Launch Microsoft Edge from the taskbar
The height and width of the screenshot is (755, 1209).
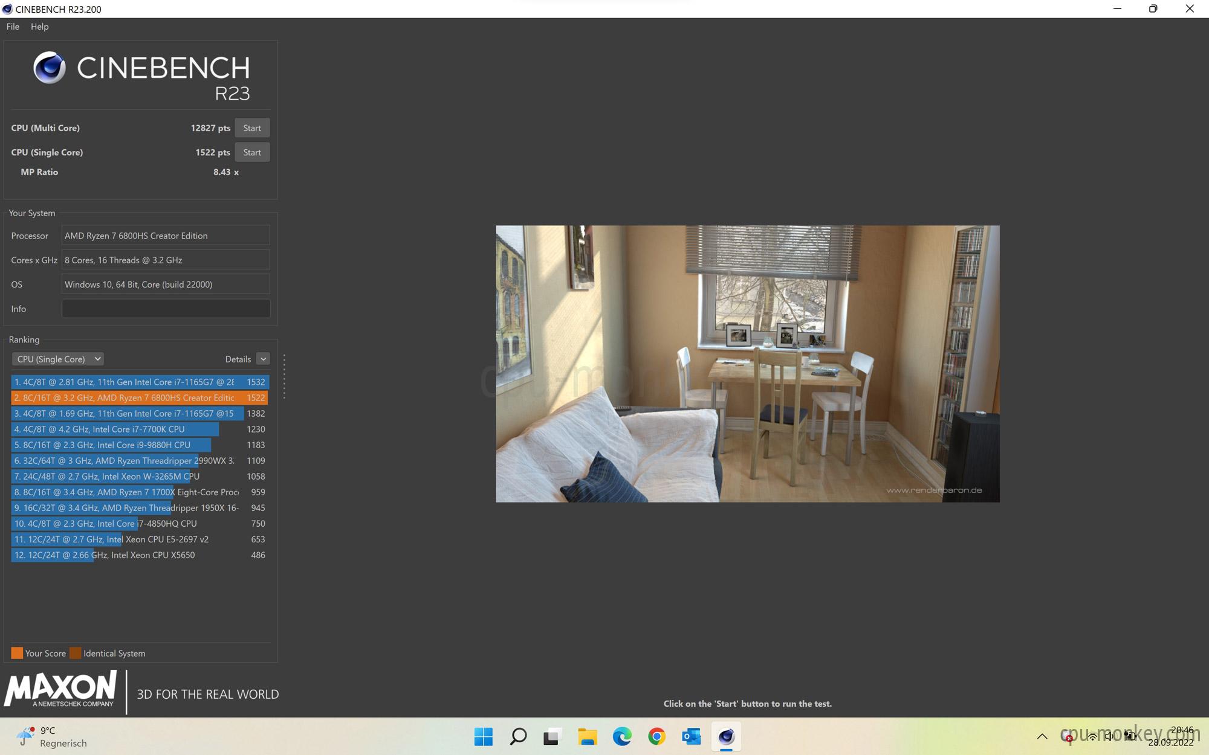622,736
